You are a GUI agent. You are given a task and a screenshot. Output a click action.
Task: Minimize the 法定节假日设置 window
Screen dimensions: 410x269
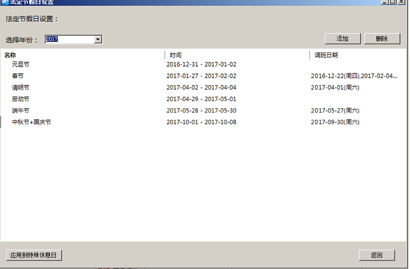click(x=385, y=2)
